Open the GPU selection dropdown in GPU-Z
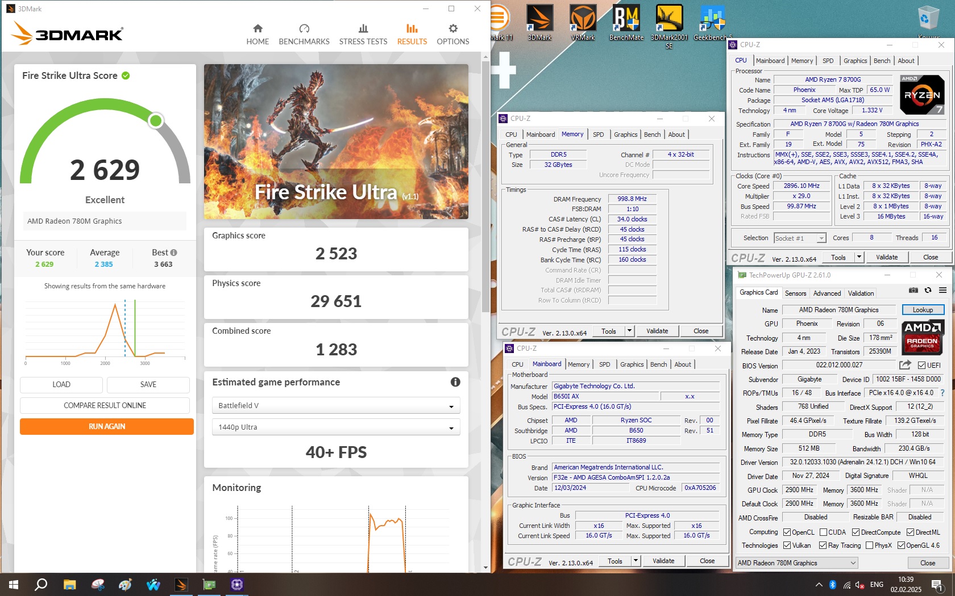Viewport: 955px width, 596px height. pos(796,563)
